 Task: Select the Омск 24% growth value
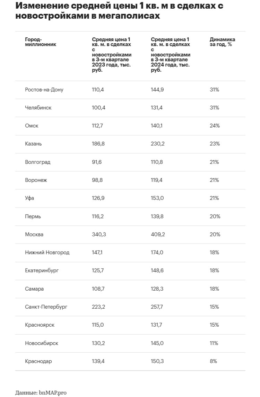pos(215,126)
